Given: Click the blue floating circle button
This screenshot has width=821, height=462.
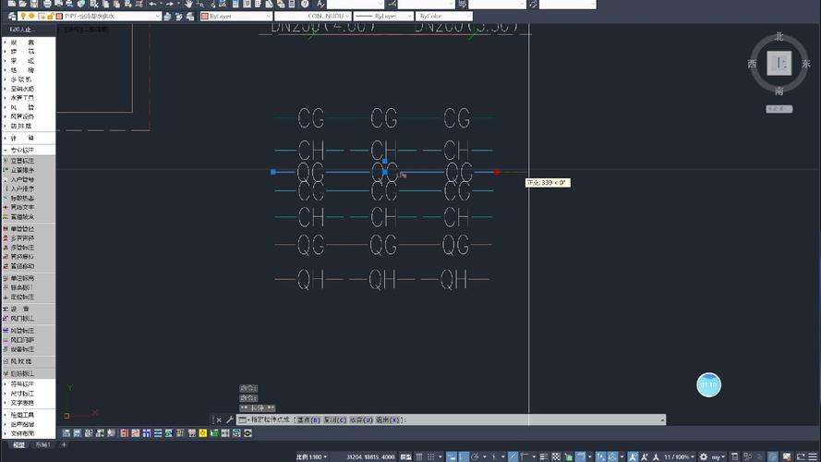Looking at the screenshot, I should point(708,384).
